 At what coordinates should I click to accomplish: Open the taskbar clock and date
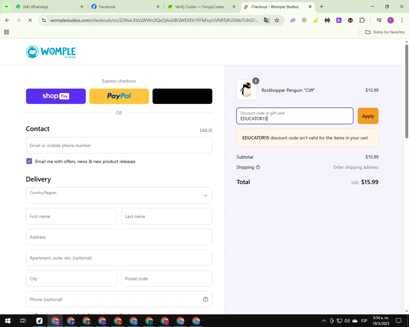coord(381,321)
